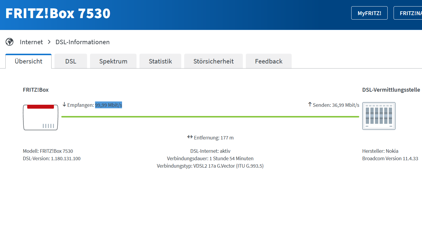Image resolution: width=422 pixels, height=232 pixels.
Task: Open the Spektrum tab
Action: click(x=113, y=61)
